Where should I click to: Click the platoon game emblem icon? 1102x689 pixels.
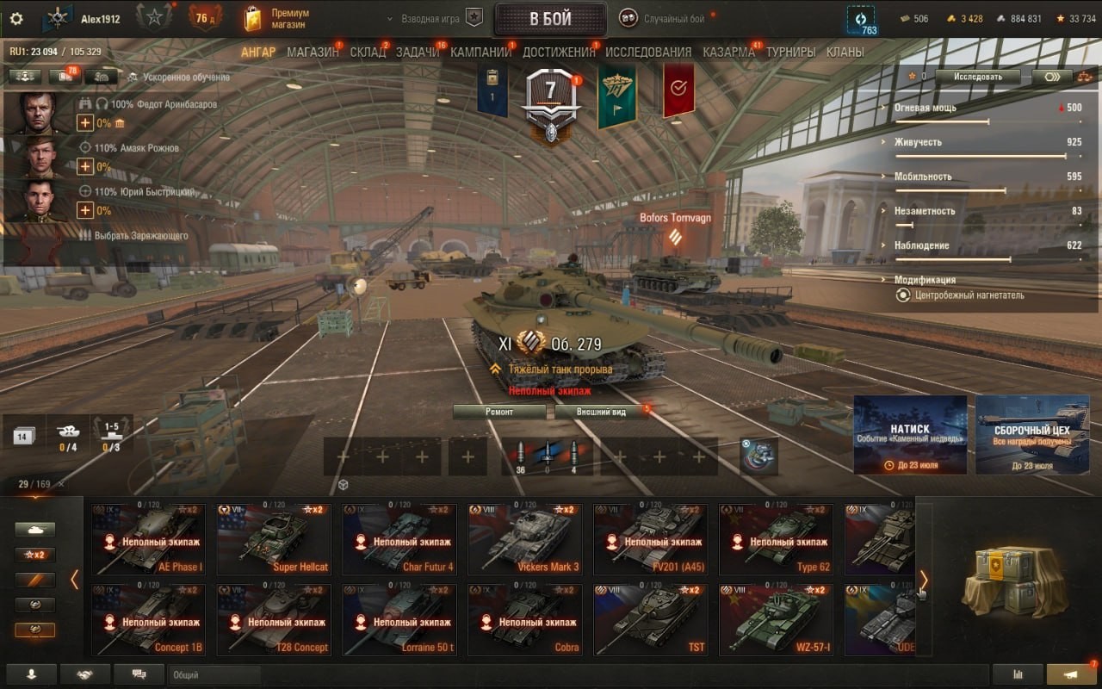(474, 18)
